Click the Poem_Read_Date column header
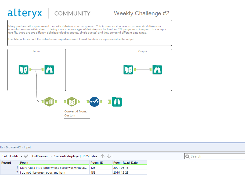The width and height of the screenshot is (245, 194). click(x=129, y=163)
